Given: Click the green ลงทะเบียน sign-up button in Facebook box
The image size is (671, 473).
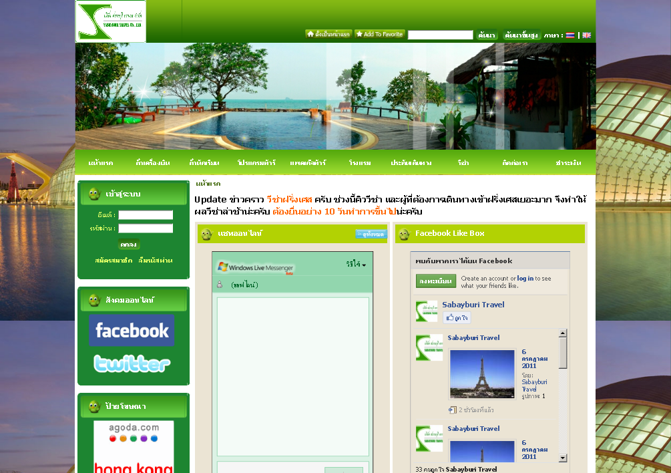Looking at the screenshot, I should click(435, 281).
